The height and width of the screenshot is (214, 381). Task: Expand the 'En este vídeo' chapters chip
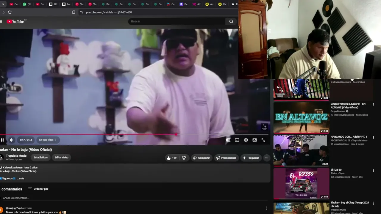click(x=48, y=140)
